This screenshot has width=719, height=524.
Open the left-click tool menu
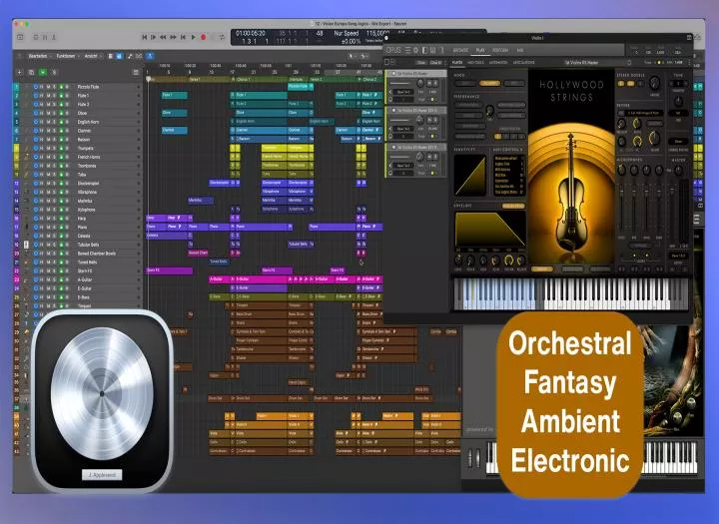click(x=353, y=56)
